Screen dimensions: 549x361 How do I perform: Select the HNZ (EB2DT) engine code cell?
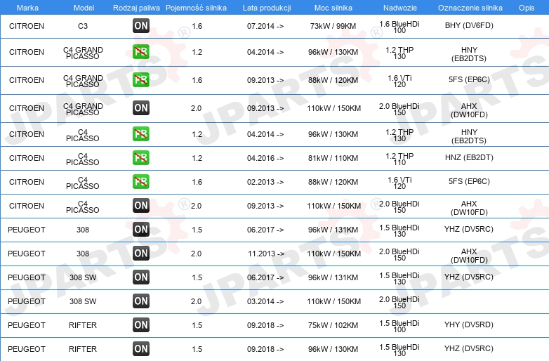tap(469, 157)
